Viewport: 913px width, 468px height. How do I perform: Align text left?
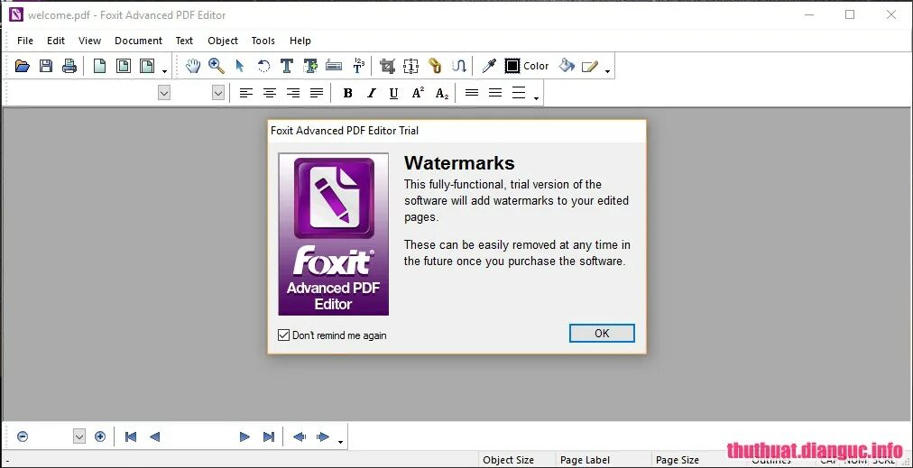246,93
